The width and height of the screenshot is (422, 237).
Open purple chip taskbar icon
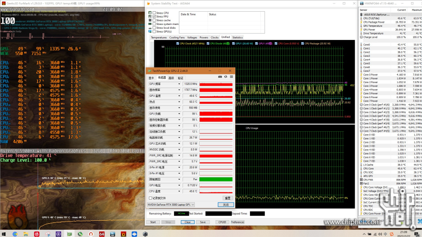(x=58, y=234)
